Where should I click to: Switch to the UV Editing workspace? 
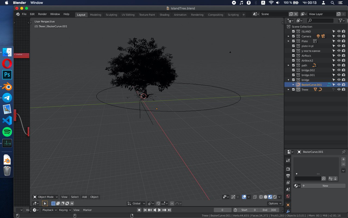pyautogui.click(x=128, y=15)
